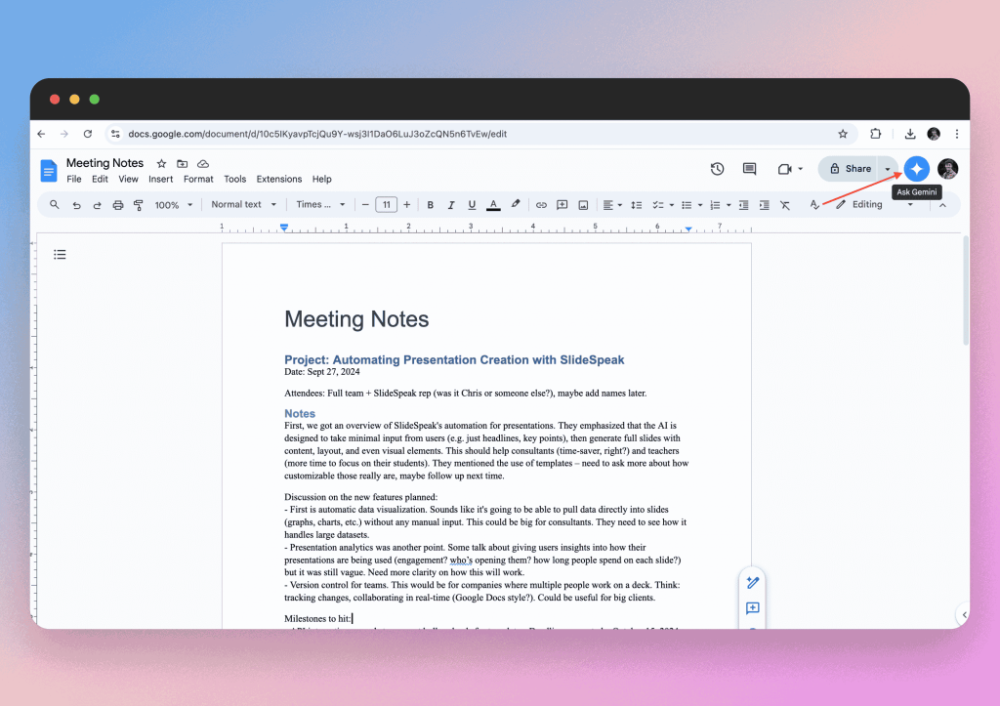The image size is (1000, 706).
Task: Undo the last action
Action: (x=76, y=205)
